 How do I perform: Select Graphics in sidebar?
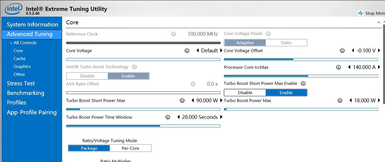click(x=22, y=66)
